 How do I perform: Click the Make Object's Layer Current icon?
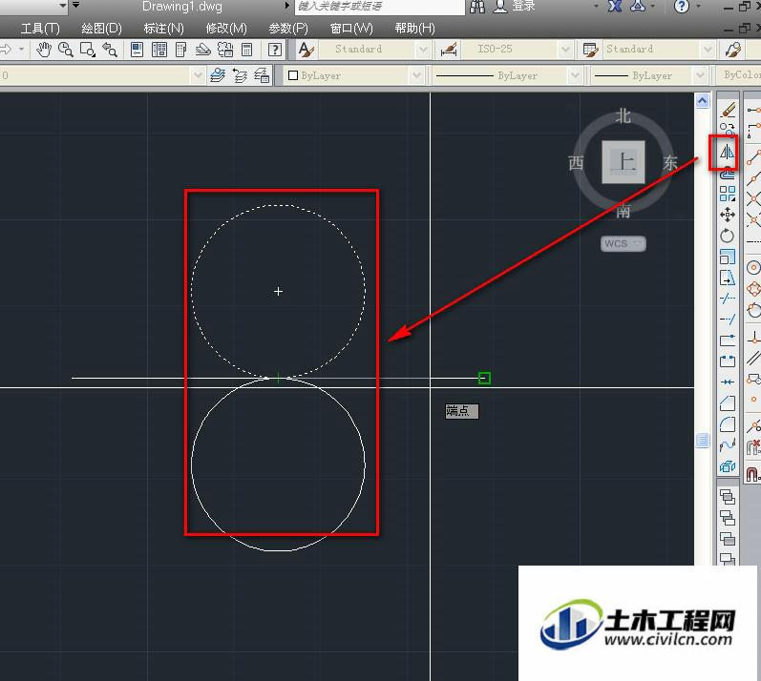[218, 75]
